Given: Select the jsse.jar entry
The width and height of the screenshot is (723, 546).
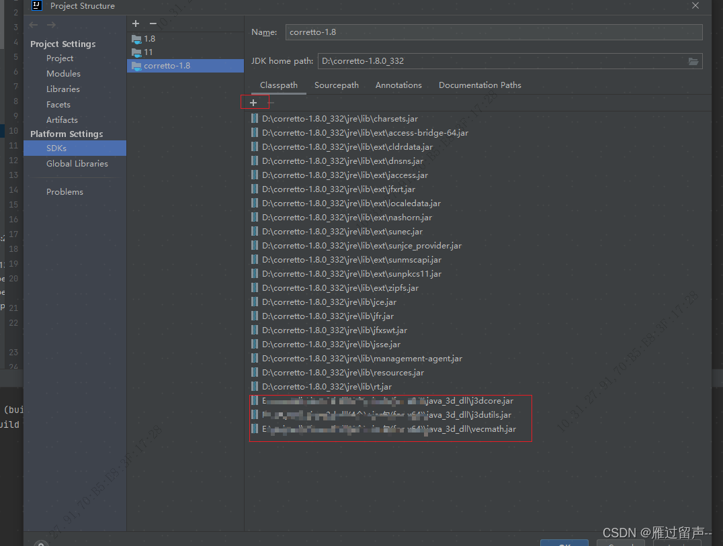Looking at the screenshot, I should pos(478,344).
